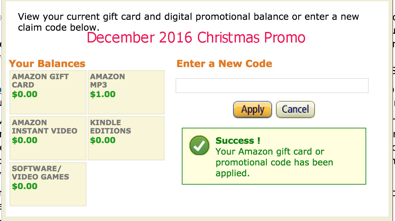This screenshot has height=221, width=395.
Task: Click the promotional code applied message
Action: tap(274, 162)
